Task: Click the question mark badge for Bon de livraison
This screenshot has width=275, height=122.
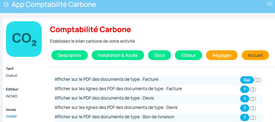Action: (245, 117)
